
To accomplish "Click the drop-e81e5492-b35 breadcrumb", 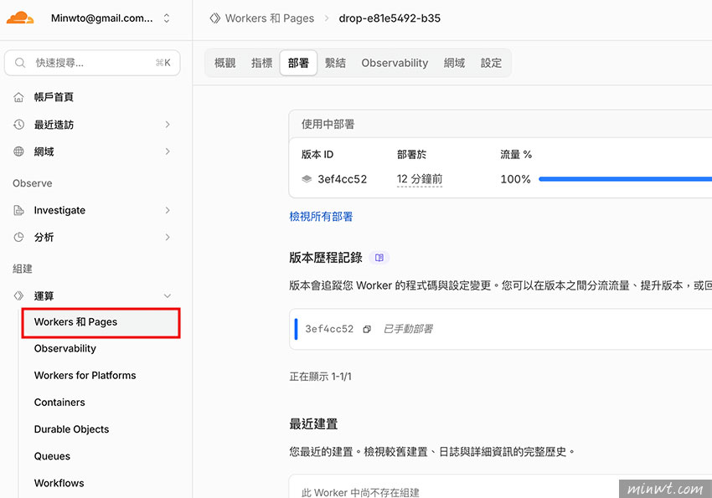I will point(390,18).
